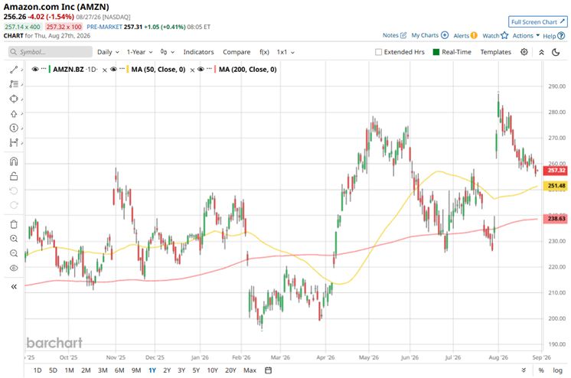Open the calendar date range picker
Image resolution: width=571 pixels, height=378 pixels.
click(x=269, y=370)
